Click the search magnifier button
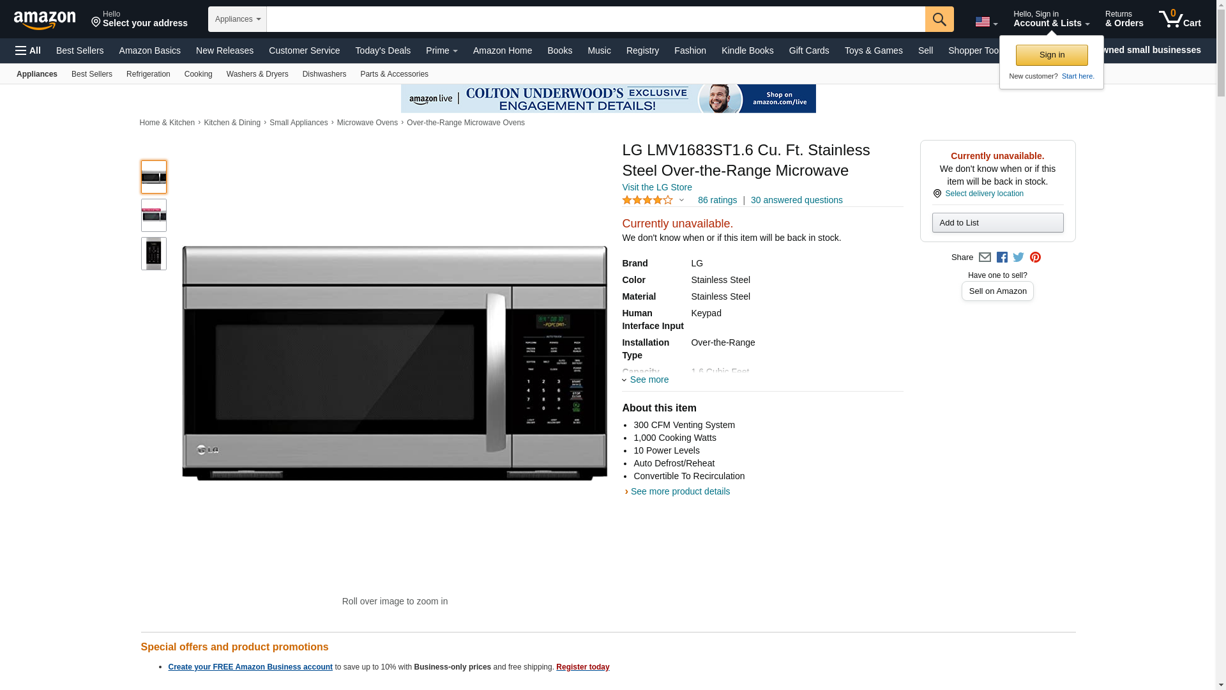This screenshot has width=1226, height=690. 939,19
